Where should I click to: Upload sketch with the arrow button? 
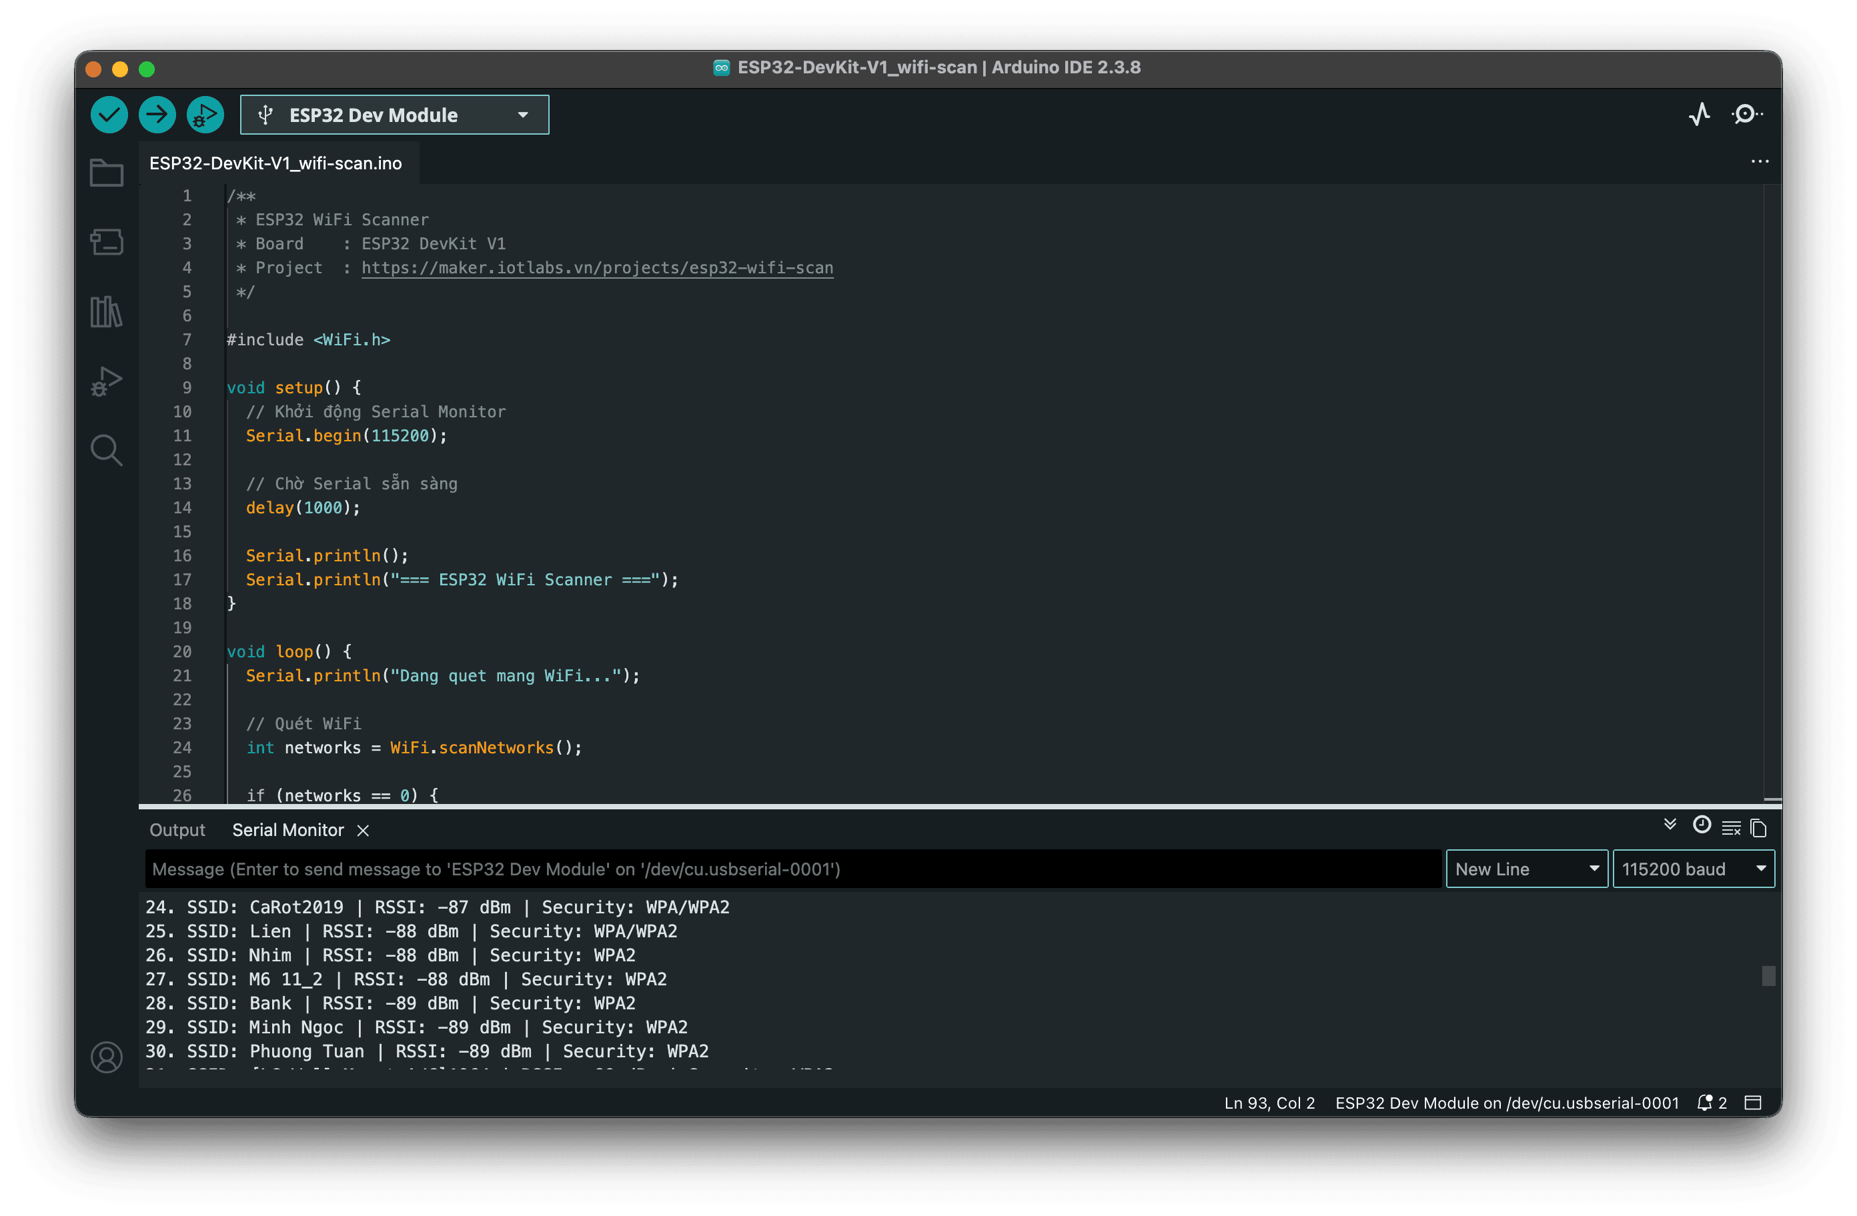pyautogui.click(x=157, y=115)
